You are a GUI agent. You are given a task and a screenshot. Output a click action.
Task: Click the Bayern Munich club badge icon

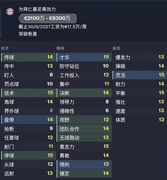10,11
